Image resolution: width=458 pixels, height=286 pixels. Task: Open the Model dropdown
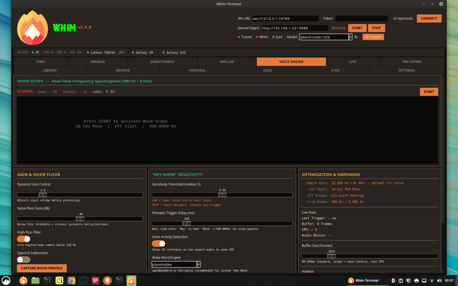[351, 37]
